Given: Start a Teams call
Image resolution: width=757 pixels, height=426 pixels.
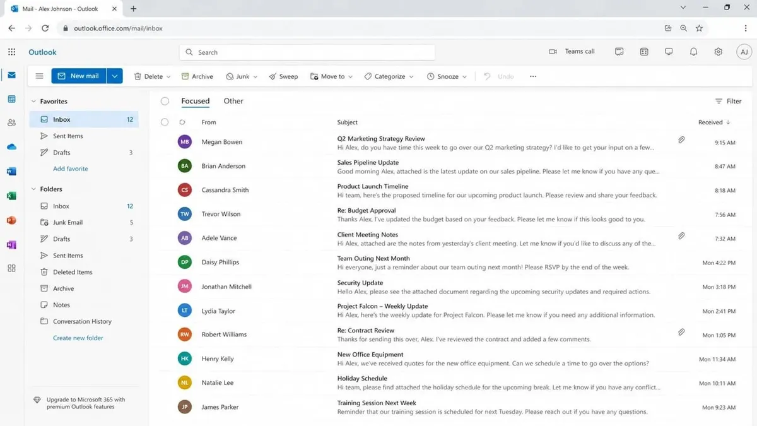Looking at the screenshot, I should coord(572,52).
